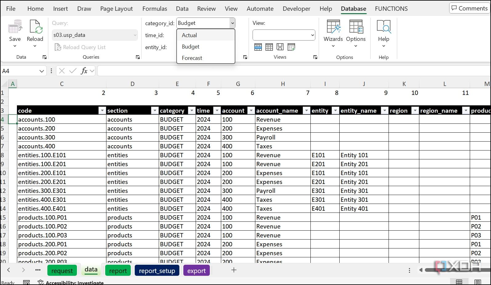Switch to the request sheet tab
The width and height of the screenshot is (491, 285).
[62, 271]
